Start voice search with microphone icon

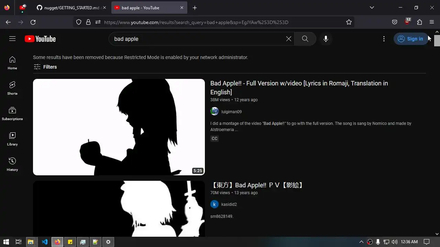tap(326, 39)
